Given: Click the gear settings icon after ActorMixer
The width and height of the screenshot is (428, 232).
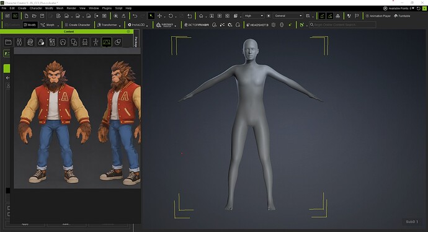Looking at the screenshot, I should point(230,25).
